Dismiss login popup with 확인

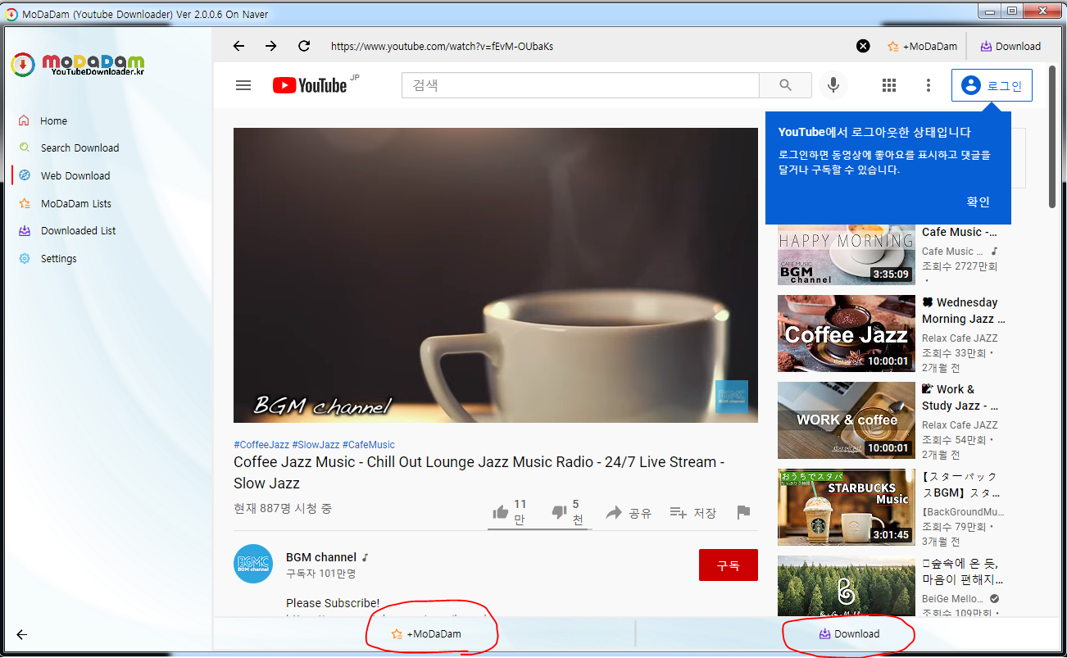tap(978, 202)
